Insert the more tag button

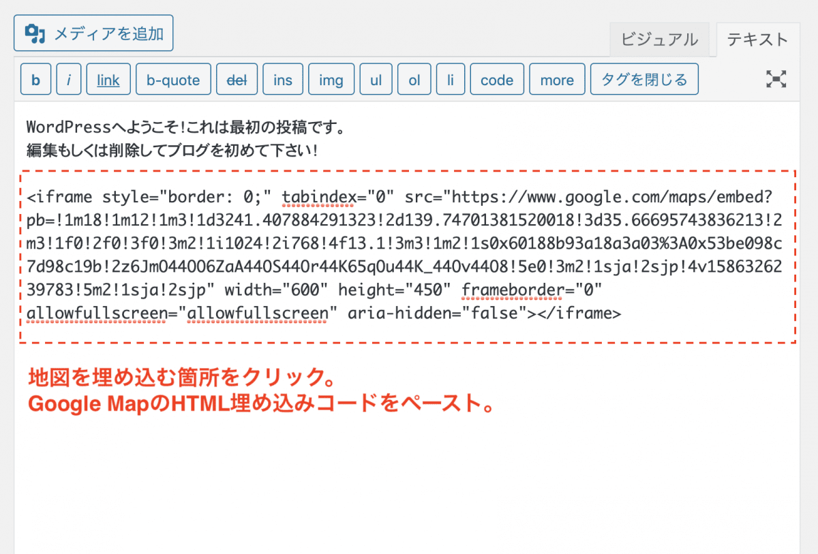pyautogui.click(x=557, y=79)
